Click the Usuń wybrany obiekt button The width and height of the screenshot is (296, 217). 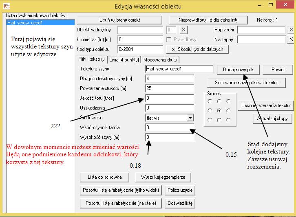point(119,20)
